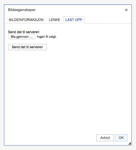Viewport: 136px width, 150px height.
Task: Click the Bla gjennom file browse button
Action: (x=22, y=37)
